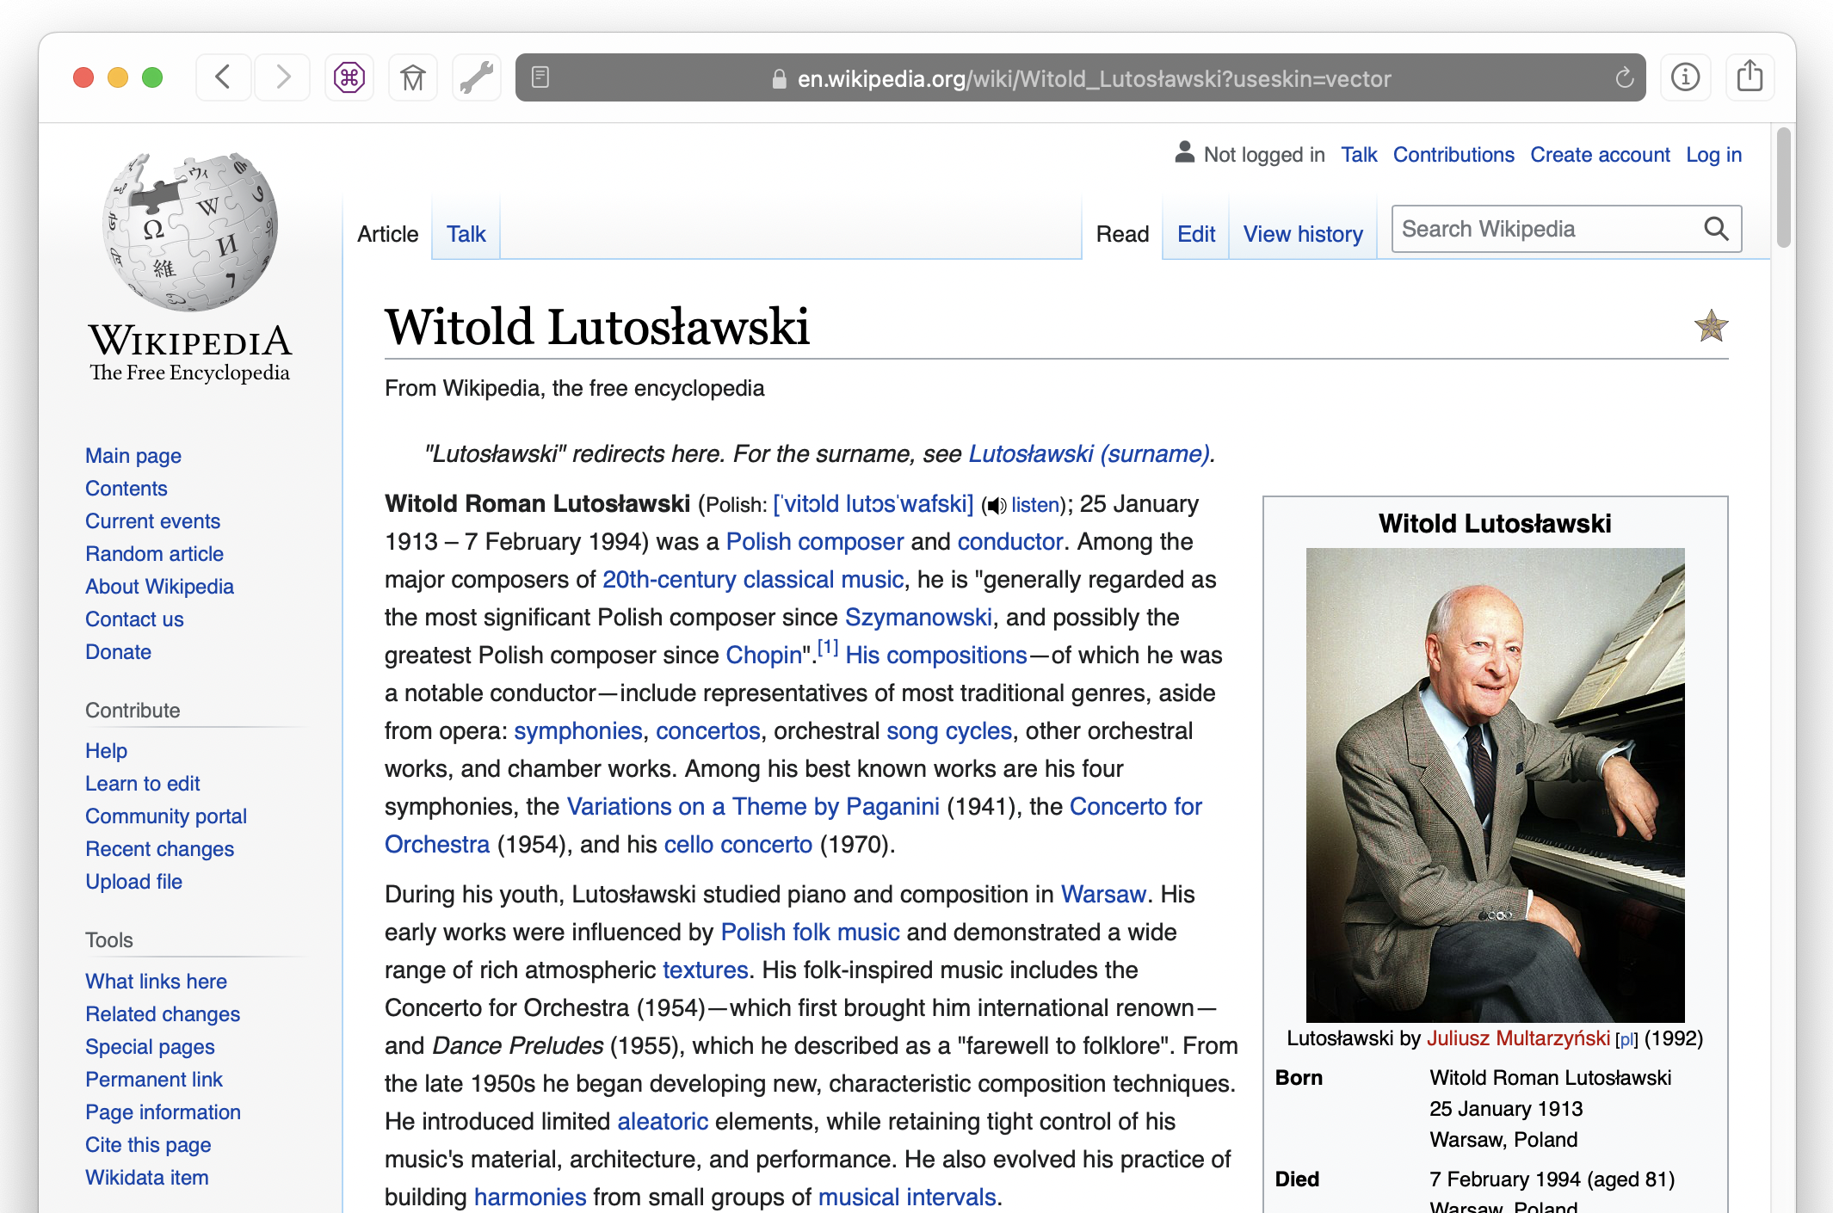Follow the Chopin link in the article
This screenshot has width=1833, height=1213.
763,656
